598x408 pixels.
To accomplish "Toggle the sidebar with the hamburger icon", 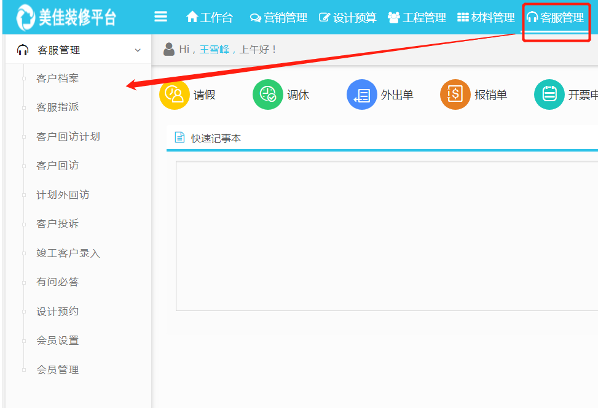I will (161, 17).
